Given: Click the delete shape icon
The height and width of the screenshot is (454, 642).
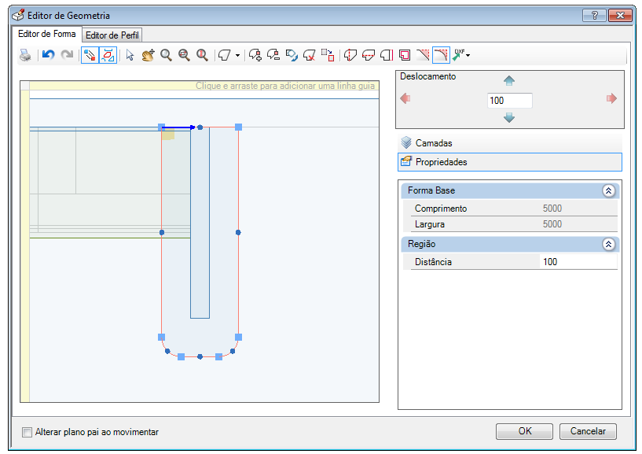Looking at the screenshot, I should (309, 55).
